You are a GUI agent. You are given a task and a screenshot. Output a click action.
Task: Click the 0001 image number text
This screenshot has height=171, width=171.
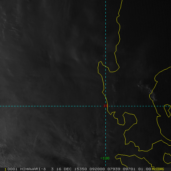coord(12,169)
